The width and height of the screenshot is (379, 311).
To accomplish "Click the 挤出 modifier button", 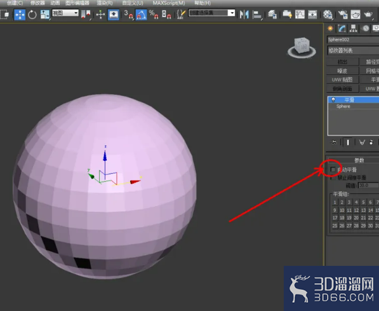I will coord(342,62).
